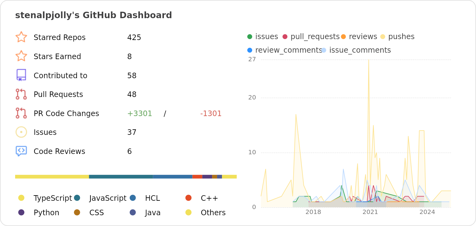
Task: Click the TypeScript language label
Action: (x=53, y=198)
